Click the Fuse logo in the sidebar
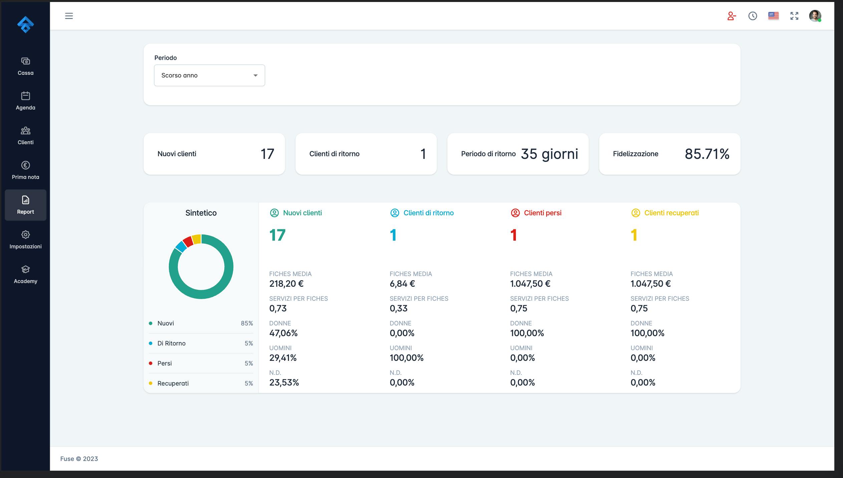Screen dimensions: 843x478 click(25, 25)
